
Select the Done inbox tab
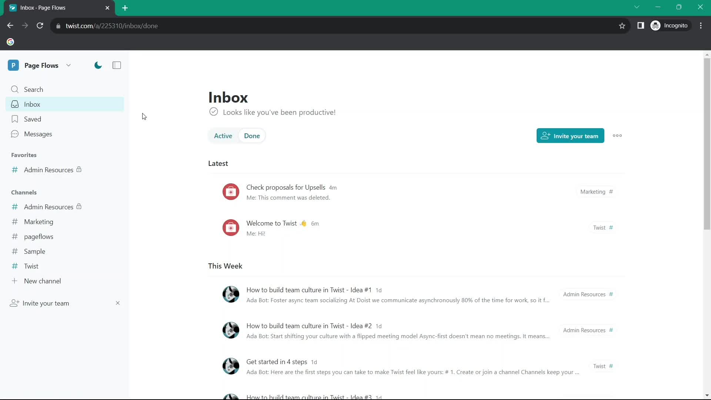point(252,136)
